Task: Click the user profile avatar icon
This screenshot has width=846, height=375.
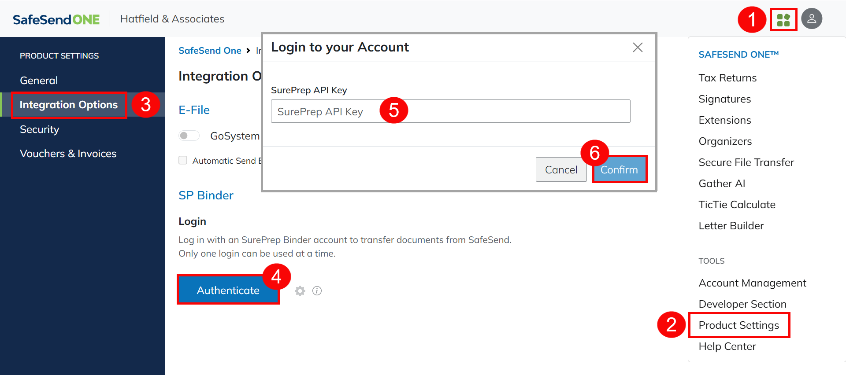Action: (x=811, y=19)
